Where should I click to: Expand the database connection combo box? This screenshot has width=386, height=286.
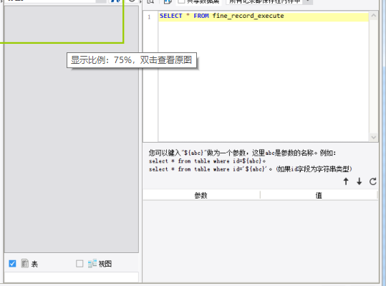101,1
